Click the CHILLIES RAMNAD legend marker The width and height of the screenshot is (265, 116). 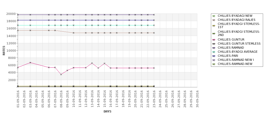214,48
